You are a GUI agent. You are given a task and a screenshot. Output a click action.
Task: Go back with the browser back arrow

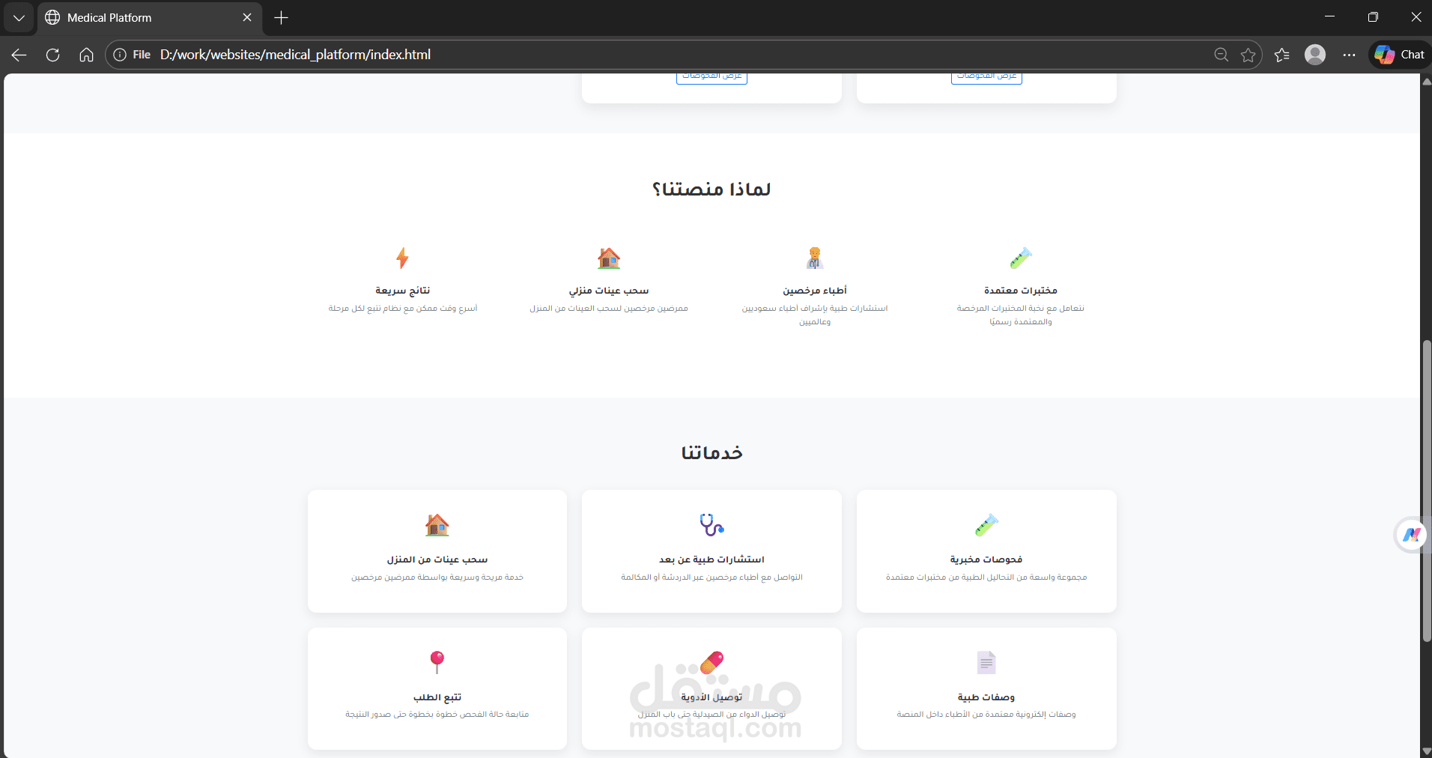coord(19,55)
